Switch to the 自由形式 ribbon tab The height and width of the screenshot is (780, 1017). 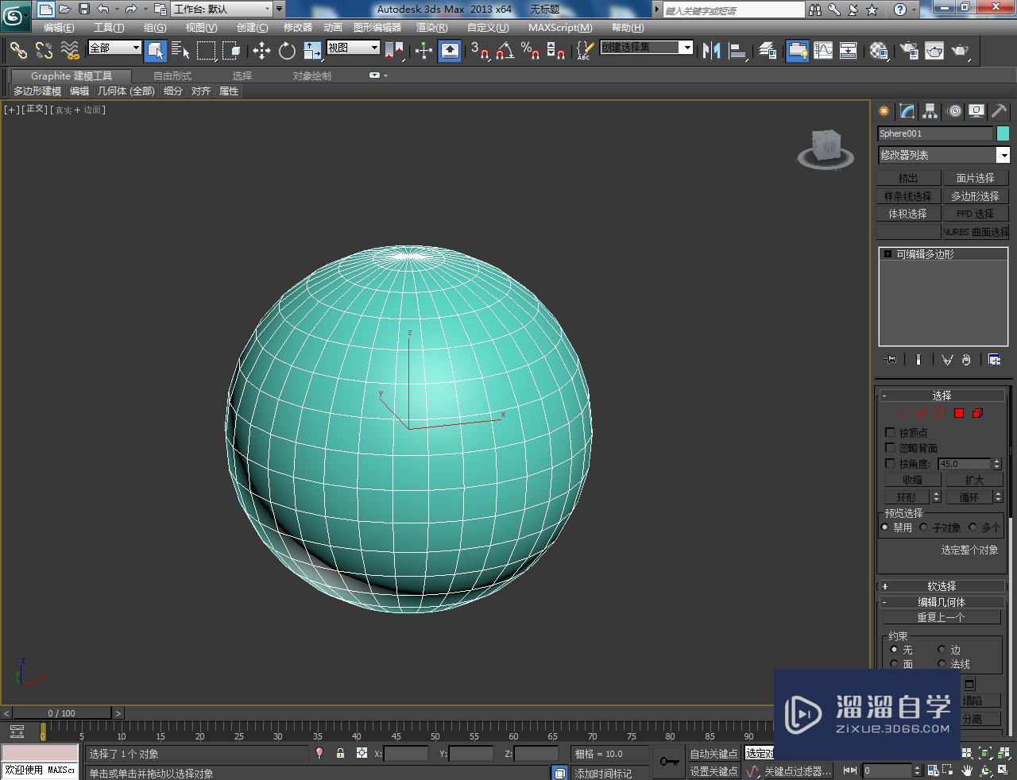pos(173,75)
